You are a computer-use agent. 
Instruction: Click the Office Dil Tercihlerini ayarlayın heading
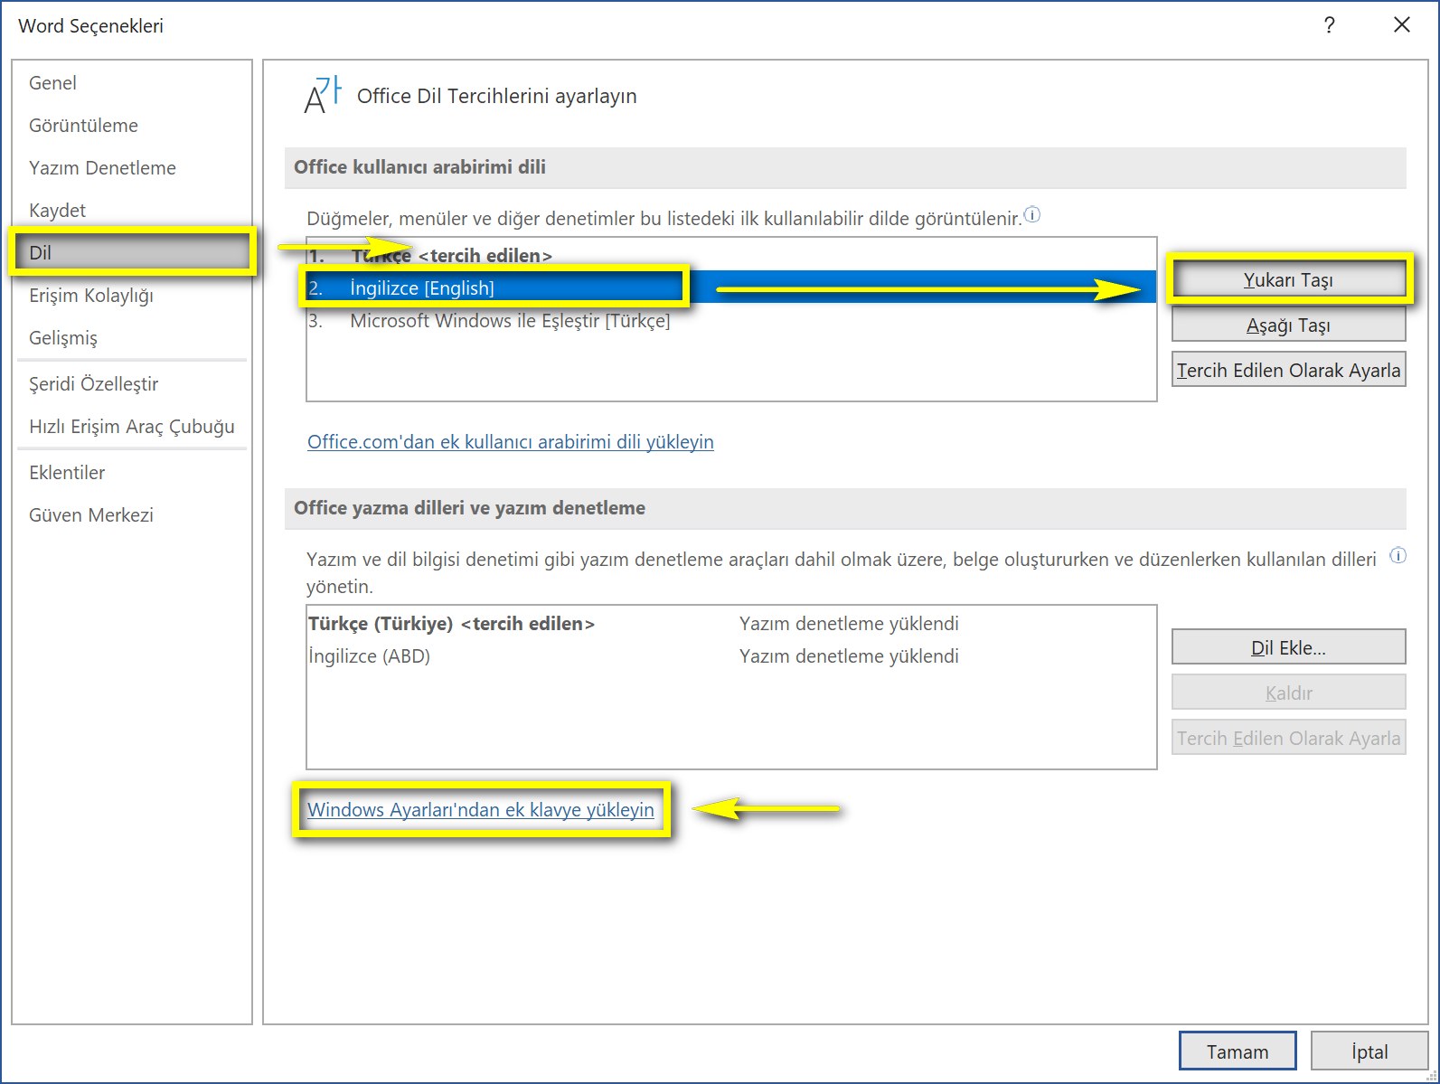coord(497,96)
